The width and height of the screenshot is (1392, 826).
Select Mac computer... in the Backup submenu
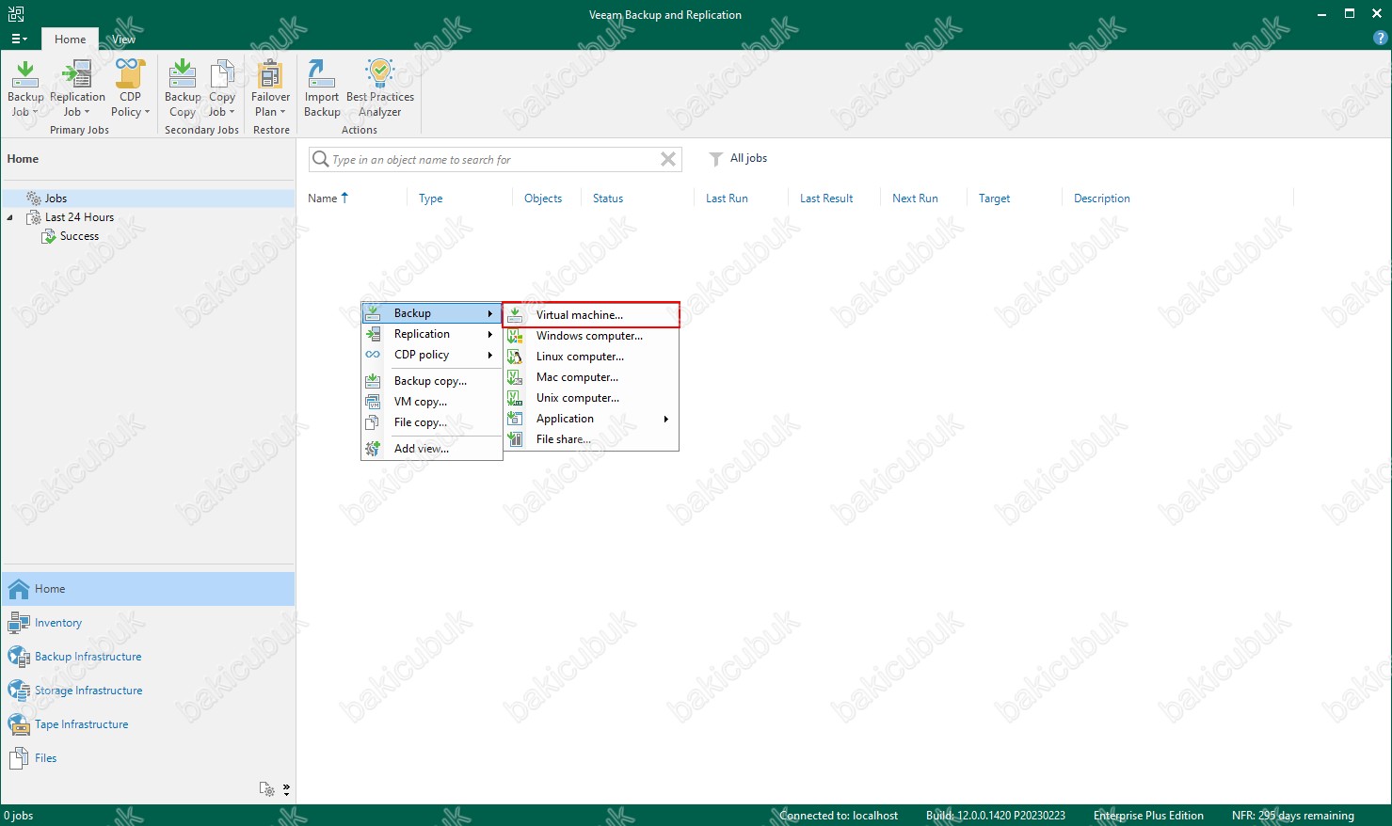pos(591,377)
